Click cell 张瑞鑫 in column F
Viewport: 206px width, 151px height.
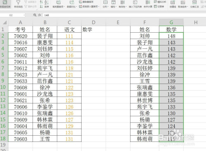(145, 88)
